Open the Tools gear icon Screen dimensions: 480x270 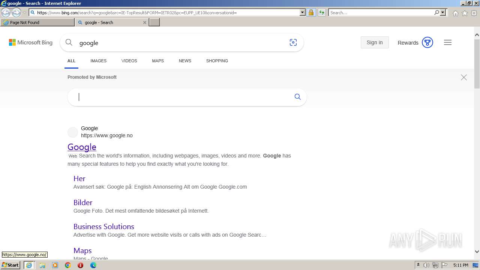[474, 13]
